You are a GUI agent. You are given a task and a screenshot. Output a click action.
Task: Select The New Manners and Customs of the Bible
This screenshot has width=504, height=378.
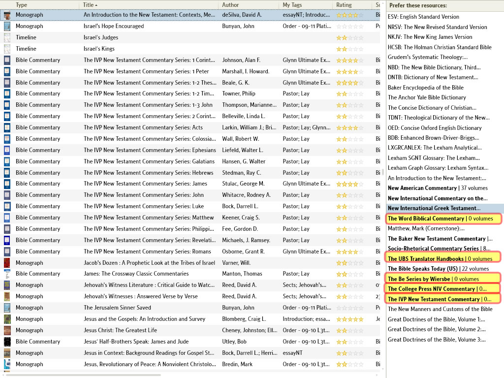point(440,309)
